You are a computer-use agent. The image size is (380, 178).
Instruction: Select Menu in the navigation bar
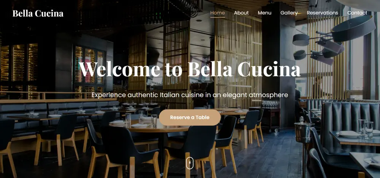point(264,13)
